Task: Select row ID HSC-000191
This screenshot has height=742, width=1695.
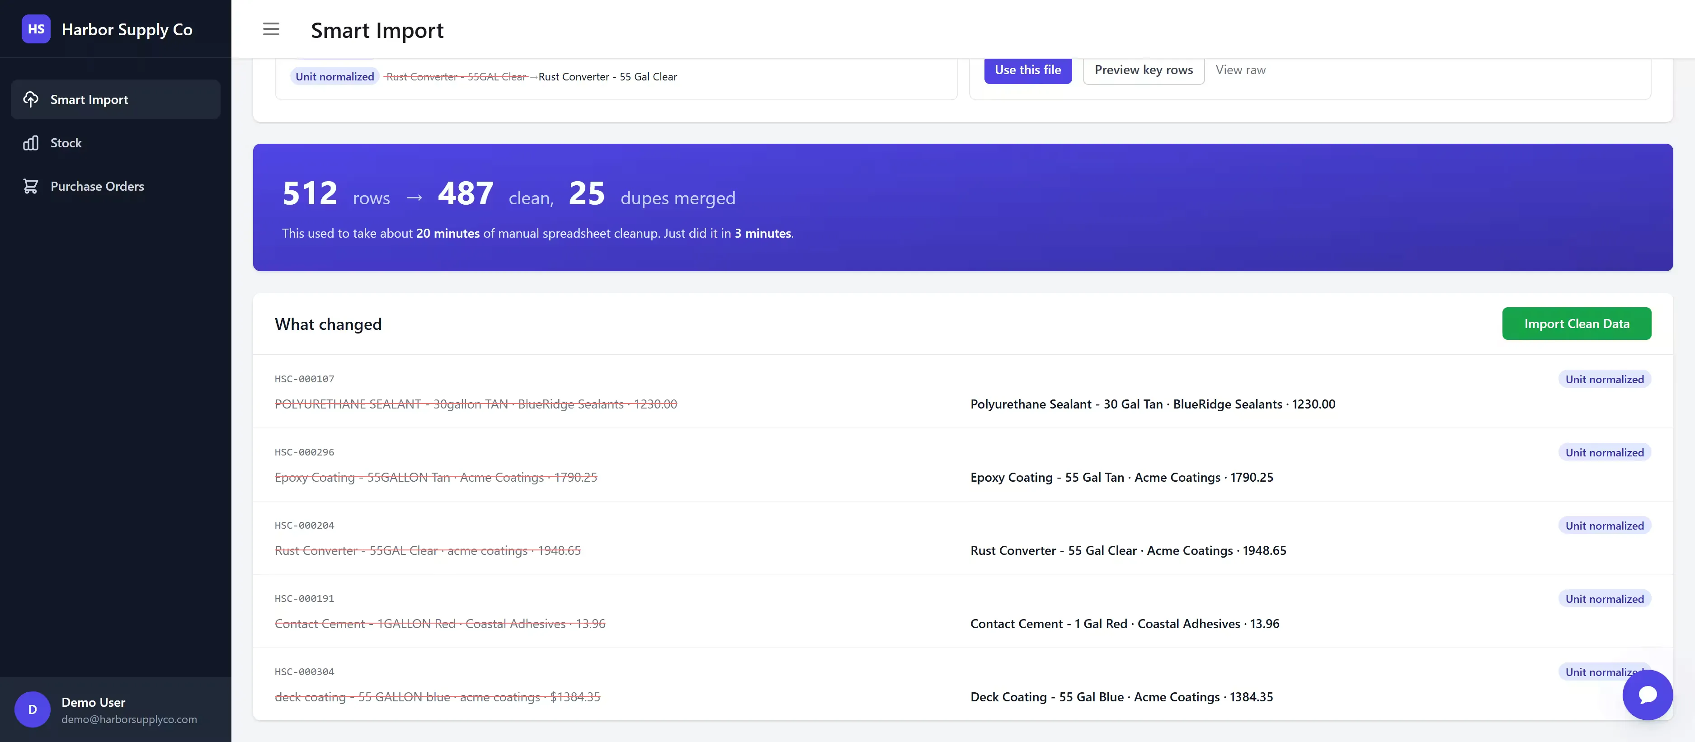Action: [x=304, y=599]
